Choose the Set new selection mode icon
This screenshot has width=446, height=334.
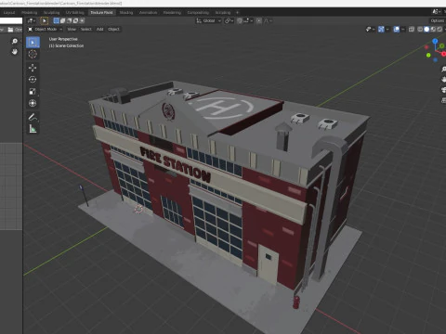pos(56,20)
